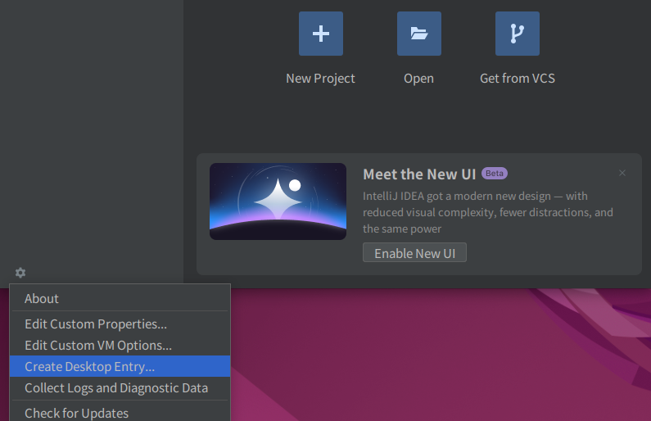651x421 pixels.
Task: Click the New Project label
Action: [x=320, y=79]
